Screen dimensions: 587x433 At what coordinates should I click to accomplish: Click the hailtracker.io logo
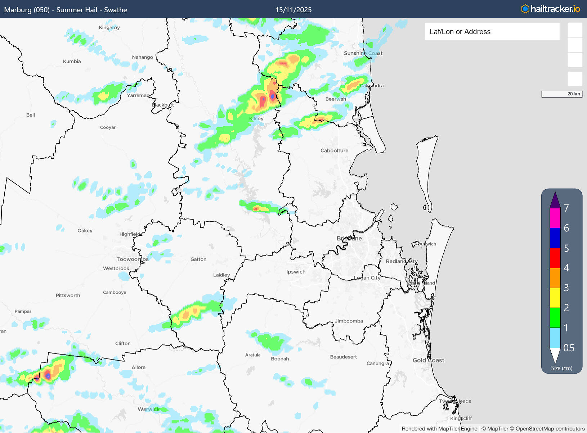pos(550,9)
